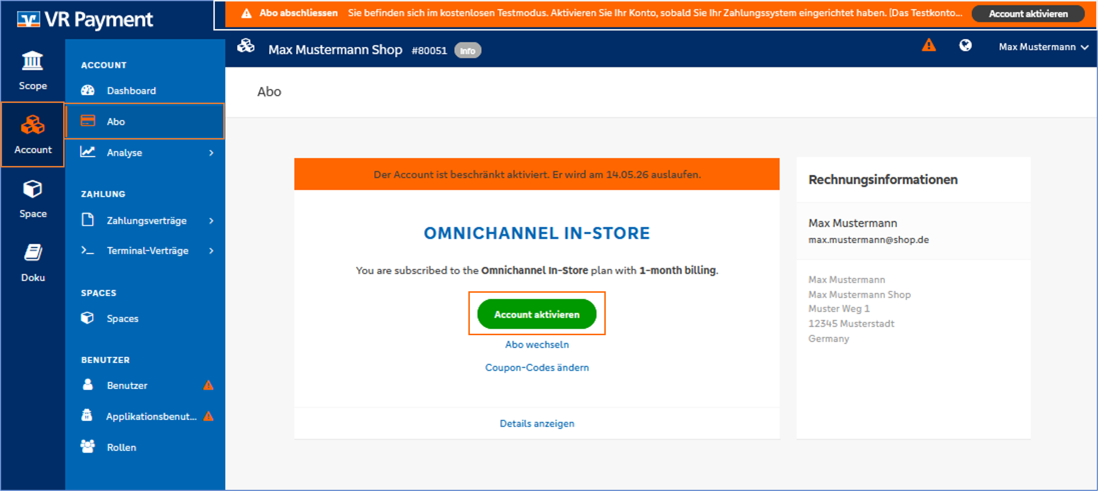Open the Doku book icon
This screenshot has height=491, width=1098.
click(x=33, y=253)
